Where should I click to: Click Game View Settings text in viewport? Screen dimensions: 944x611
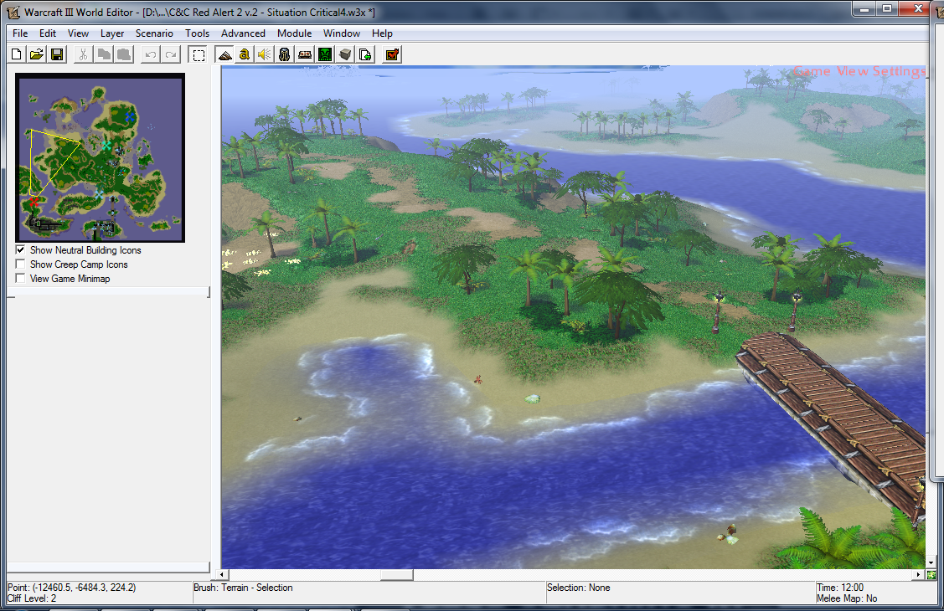pyautogui.click(x=859, y=71)
